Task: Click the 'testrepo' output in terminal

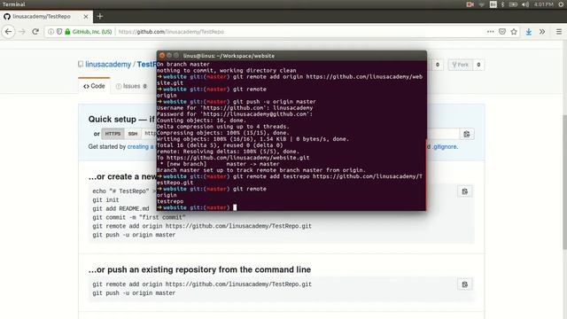Action: click(x=170, y=201)
